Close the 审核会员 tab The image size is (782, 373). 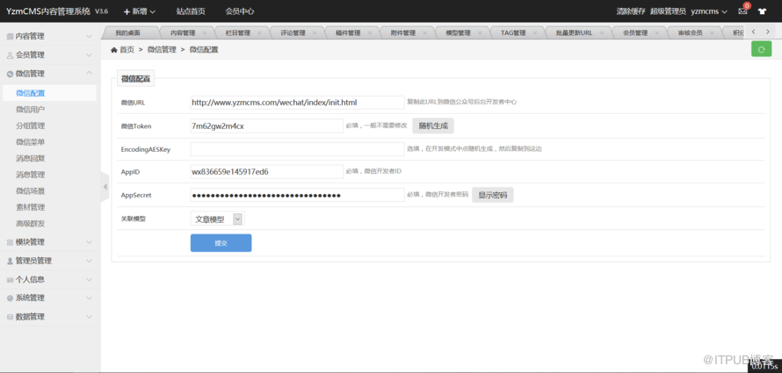[712, 32]
